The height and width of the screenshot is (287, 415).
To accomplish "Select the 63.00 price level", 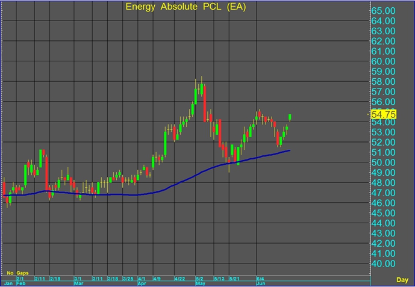I will pos(383,31).
